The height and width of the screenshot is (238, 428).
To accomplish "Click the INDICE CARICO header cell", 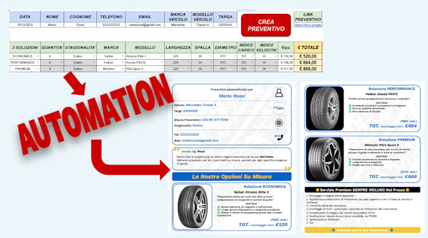I will click(246, 47).
